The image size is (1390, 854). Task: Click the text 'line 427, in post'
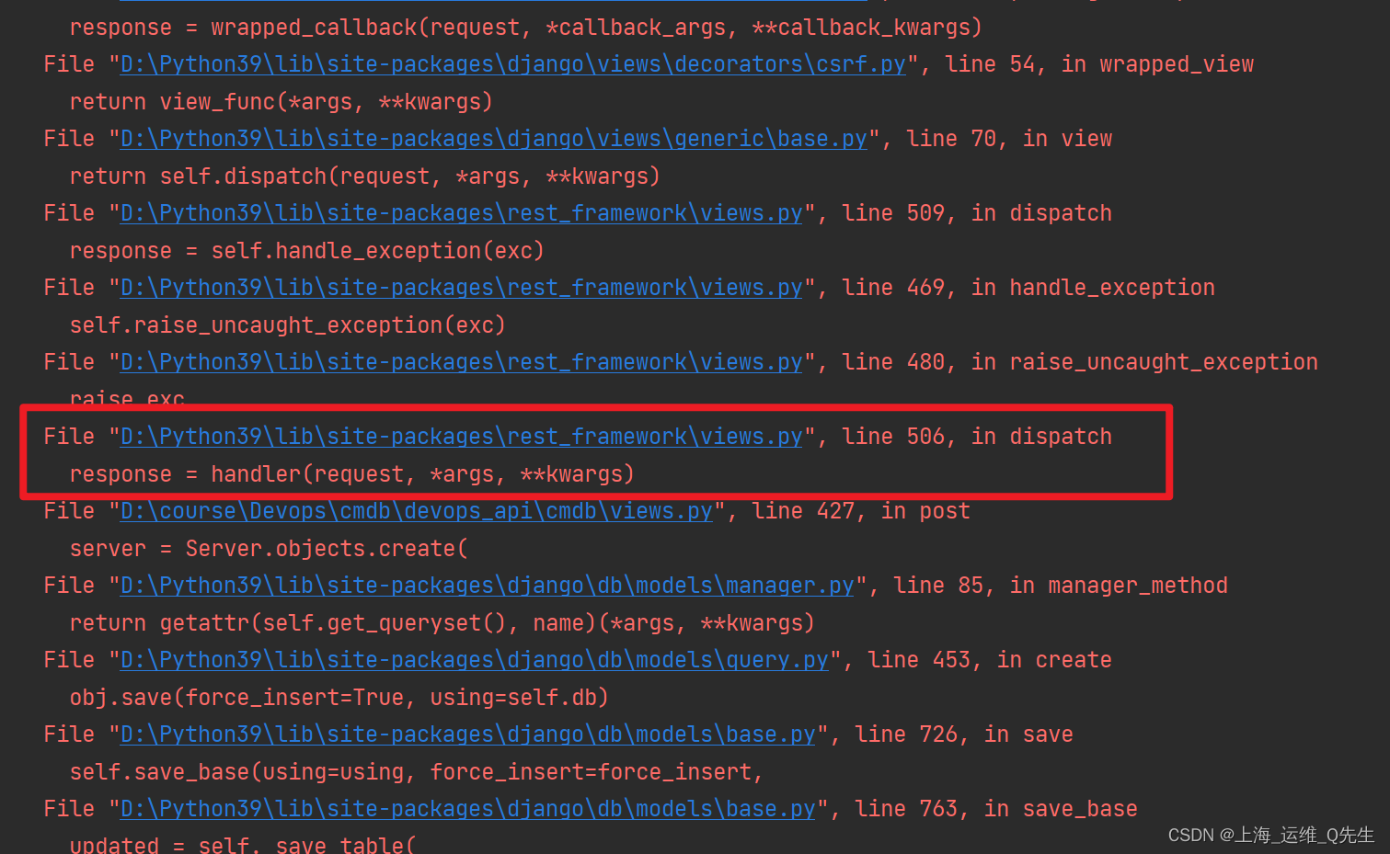tap(861, 511)
